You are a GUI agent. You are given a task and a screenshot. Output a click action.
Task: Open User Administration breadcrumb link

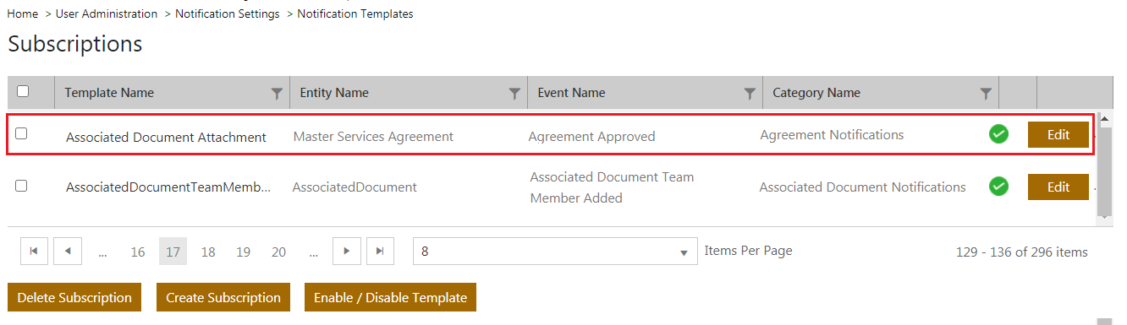click(107, 14)
